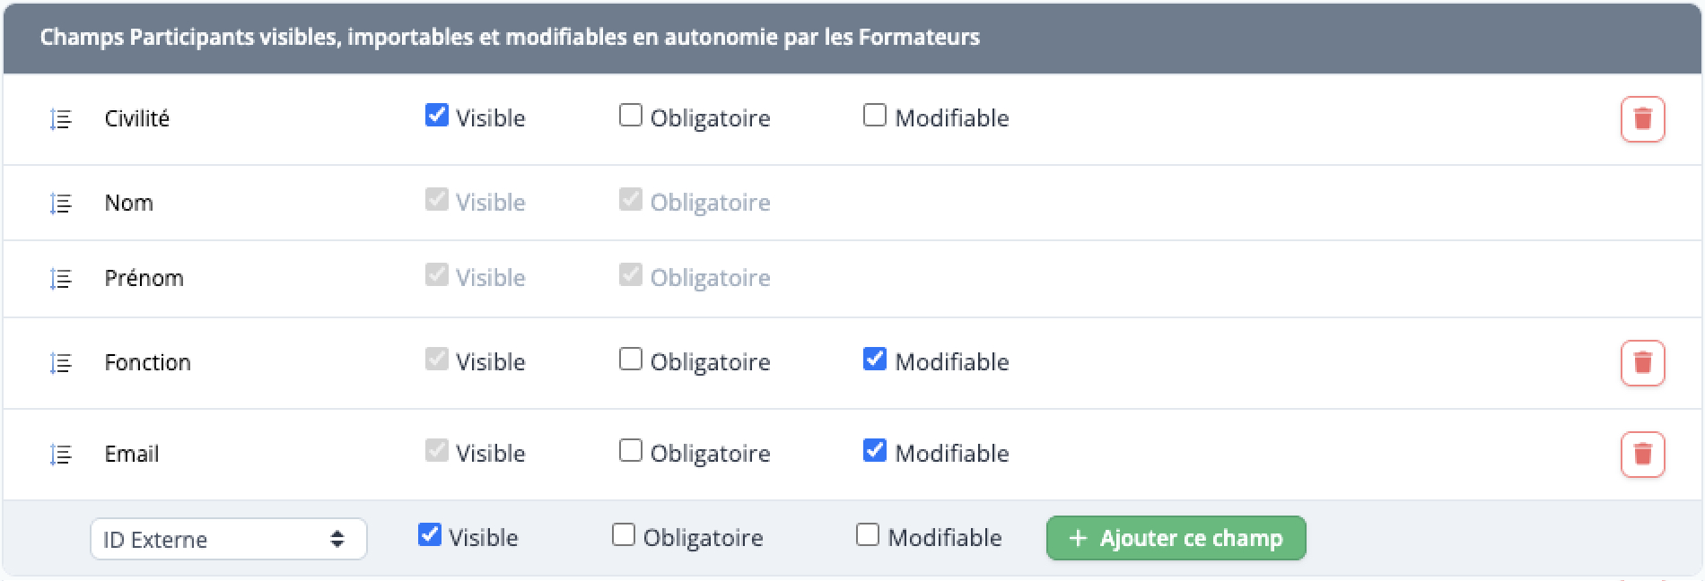Check Obligatoire on the Email row
Viewport: 1705px width, 581px height.
point(631,451)
